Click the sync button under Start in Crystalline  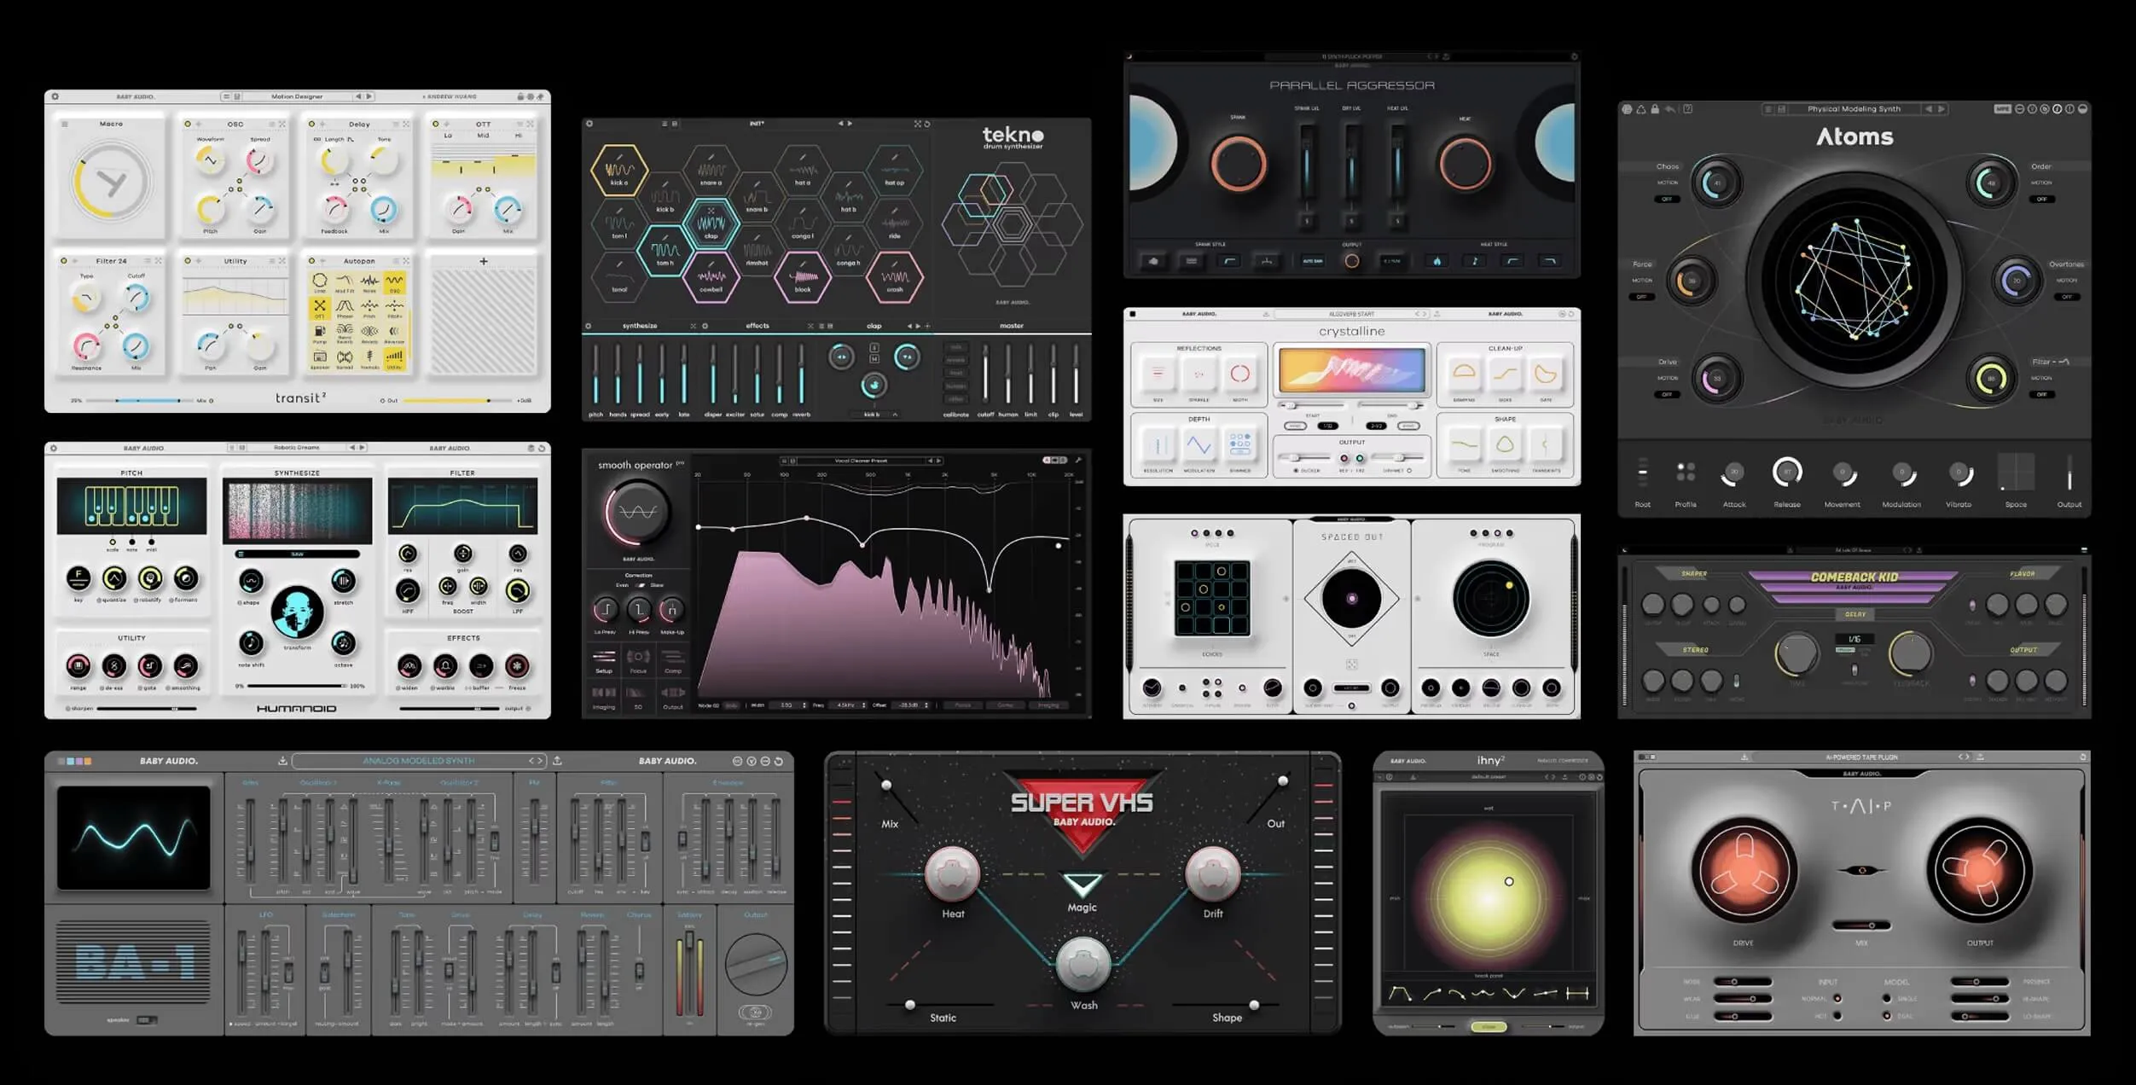click(x=1296, y=427)
